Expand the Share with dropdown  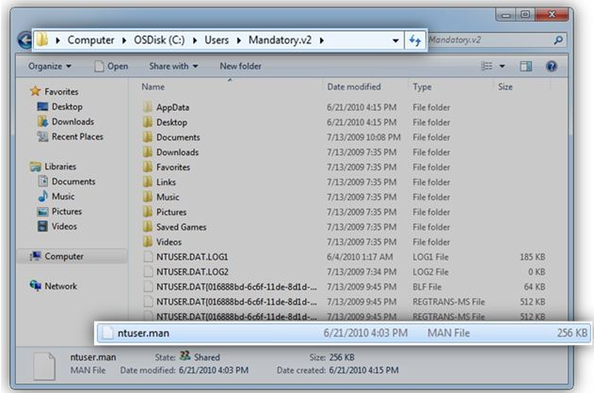coord(174,67)
